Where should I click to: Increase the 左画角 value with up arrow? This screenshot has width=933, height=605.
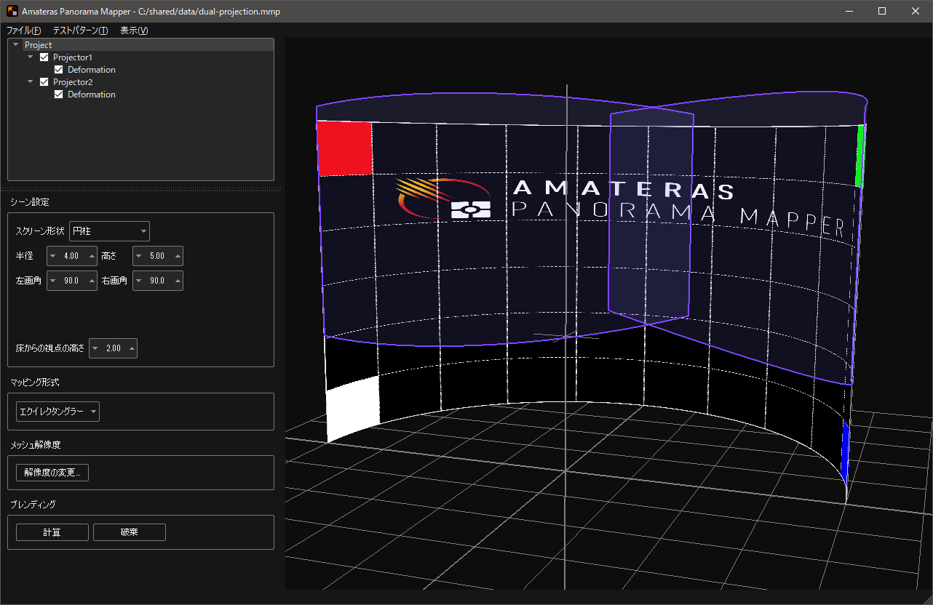91,281
